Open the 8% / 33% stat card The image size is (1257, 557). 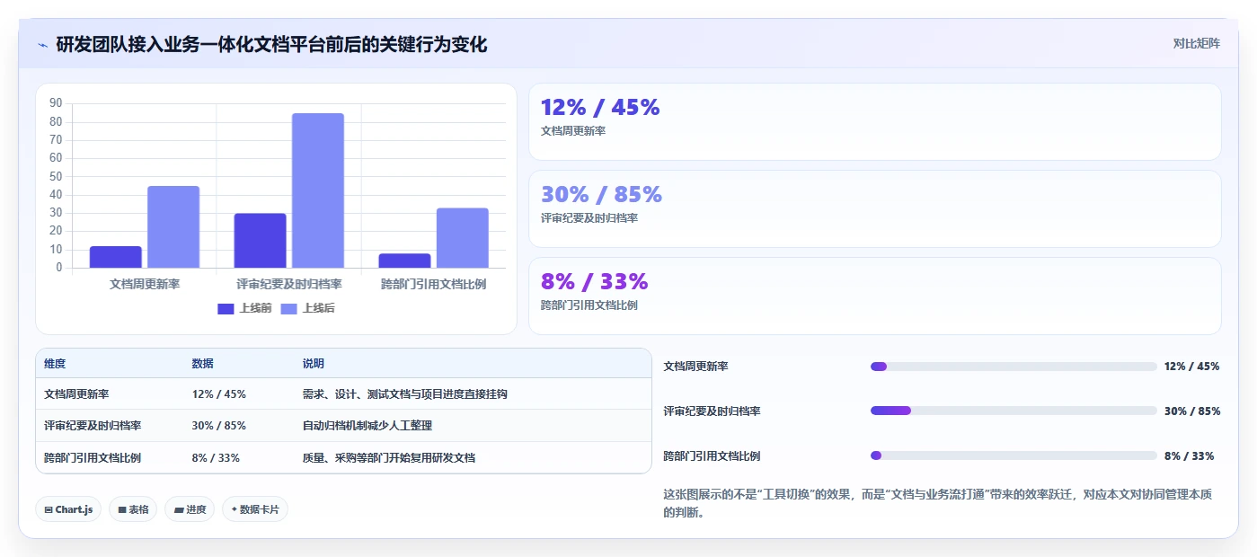pyautogui.click(x=875, y=296)
